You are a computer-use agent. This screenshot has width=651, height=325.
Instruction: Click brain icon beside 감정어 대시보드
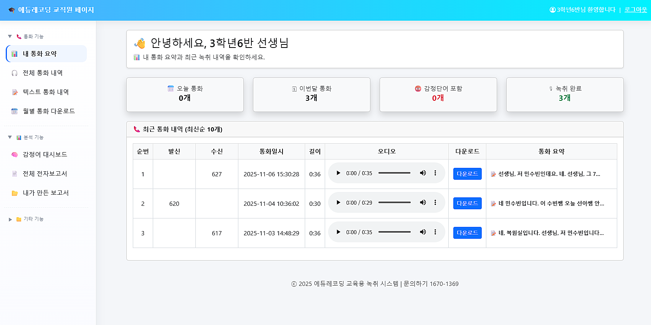click(x=15, y=154)
